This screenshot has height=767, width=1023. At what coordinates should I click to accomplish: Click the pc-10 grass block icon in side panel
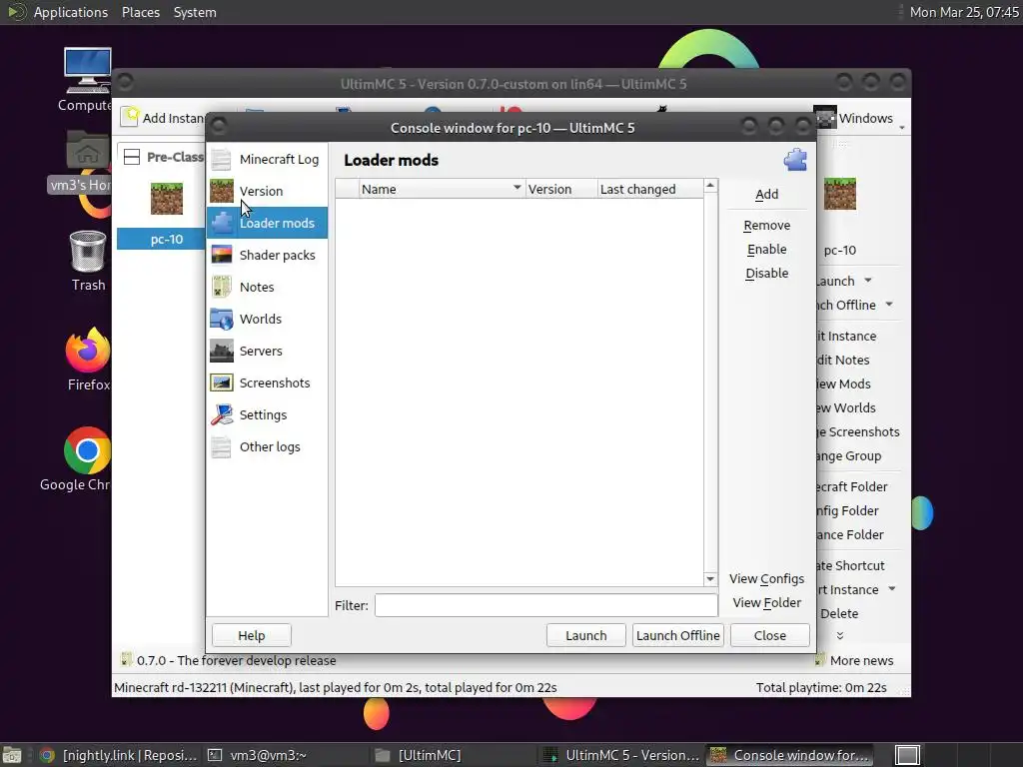click(x=839, y=195)
